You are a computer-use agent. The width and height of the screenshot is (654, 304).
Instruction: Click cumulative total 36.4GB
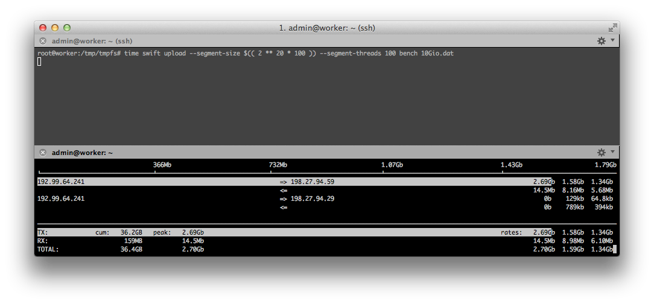[132, 249]
